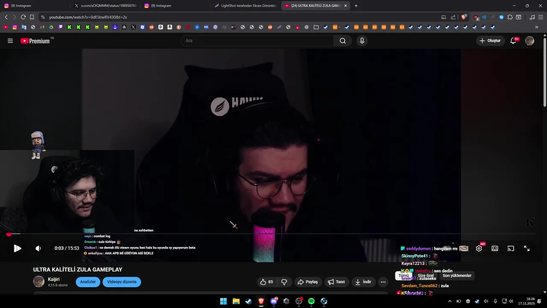Open the more actions three-dot menu
The height and width of the screenshot is (308, 547).
(383, 282)
